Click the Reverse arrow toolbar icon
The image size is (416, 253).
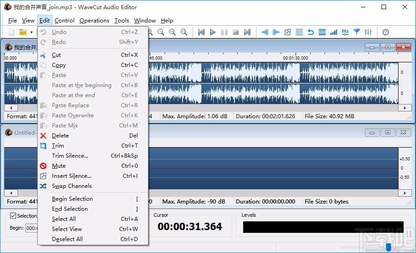(x=311, y=32)
